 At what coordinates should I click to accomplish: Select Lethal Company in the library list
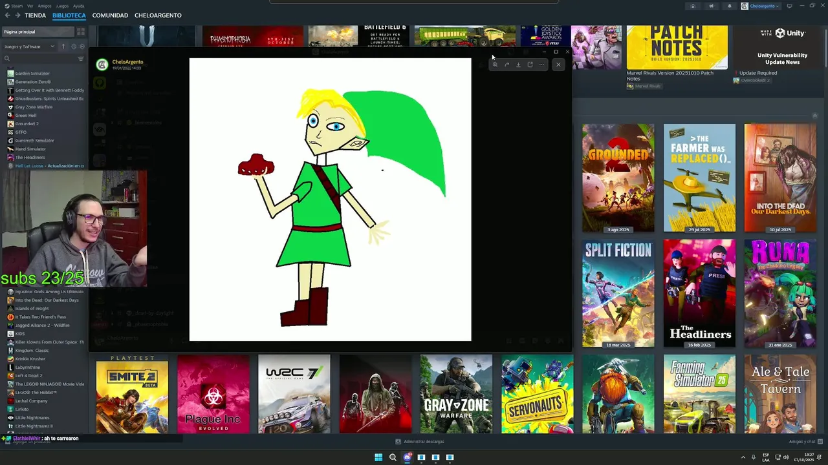click(x=31, y=401)
